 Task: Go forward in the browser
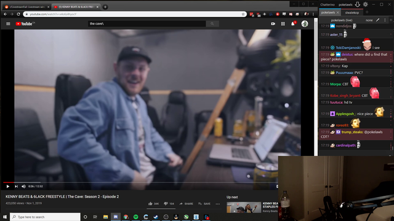pyautogui.click(x=12, y=14)
